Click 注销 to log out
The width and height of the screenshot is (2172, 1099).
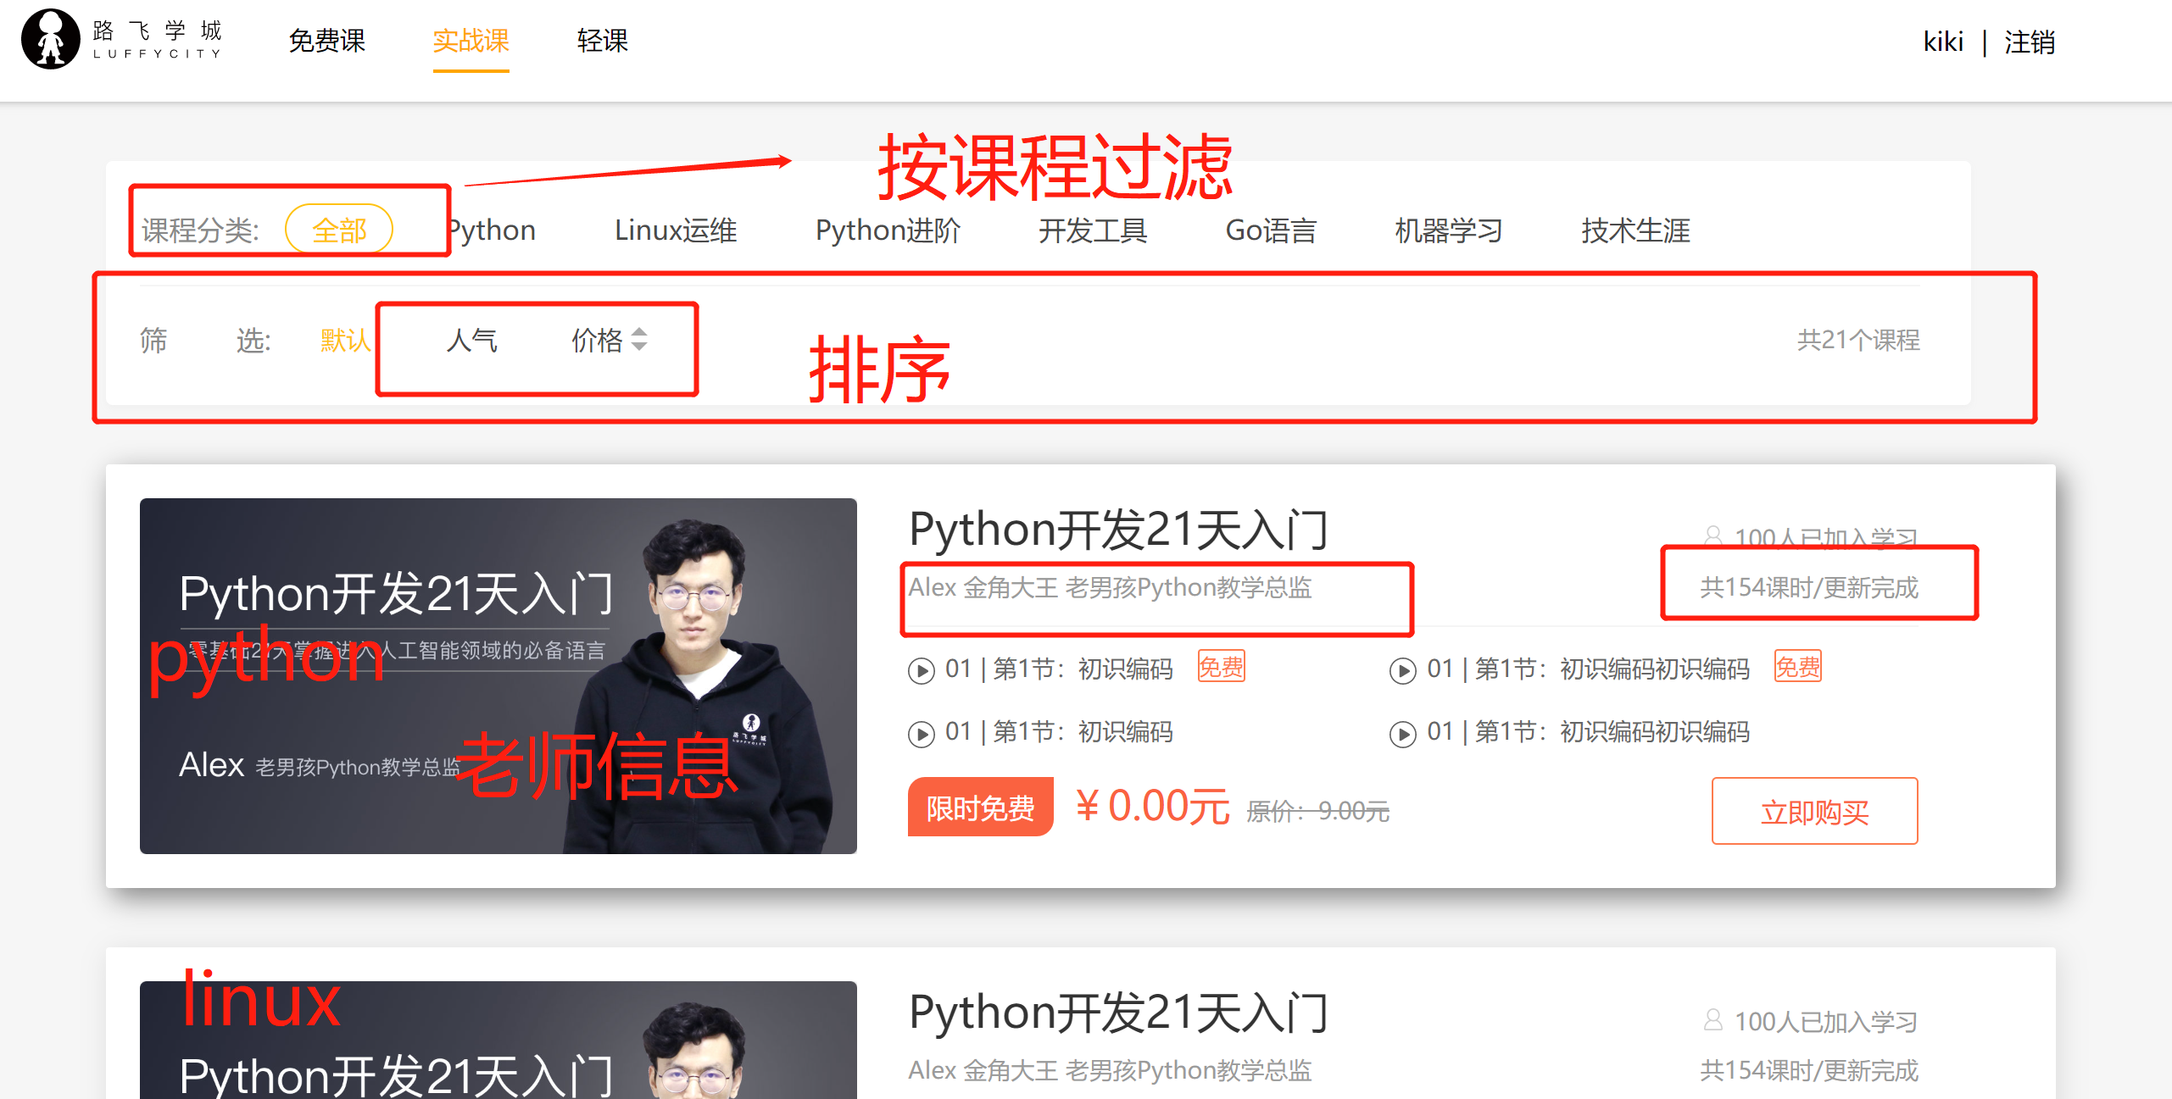pos(2029,42)
